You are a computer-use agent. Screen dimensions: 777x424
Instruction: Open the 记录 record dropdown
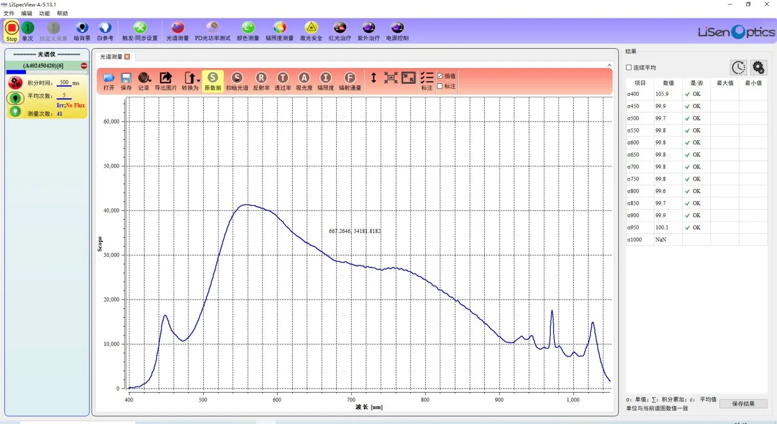(143, 81)
